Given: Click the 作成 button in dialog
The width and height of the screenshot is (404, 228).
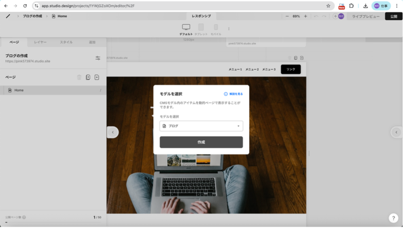Looking at the screenshot, I should pyautogui.click(x=201, y=142).
